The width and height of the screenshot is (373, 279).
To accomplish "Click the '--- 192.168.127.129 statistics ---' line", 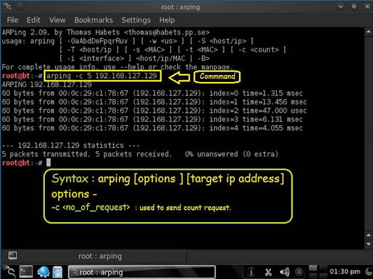I will point(71,145).
